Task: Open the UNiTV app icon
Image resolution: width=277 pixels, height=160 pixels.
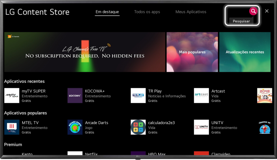Action: click(201, 127)
